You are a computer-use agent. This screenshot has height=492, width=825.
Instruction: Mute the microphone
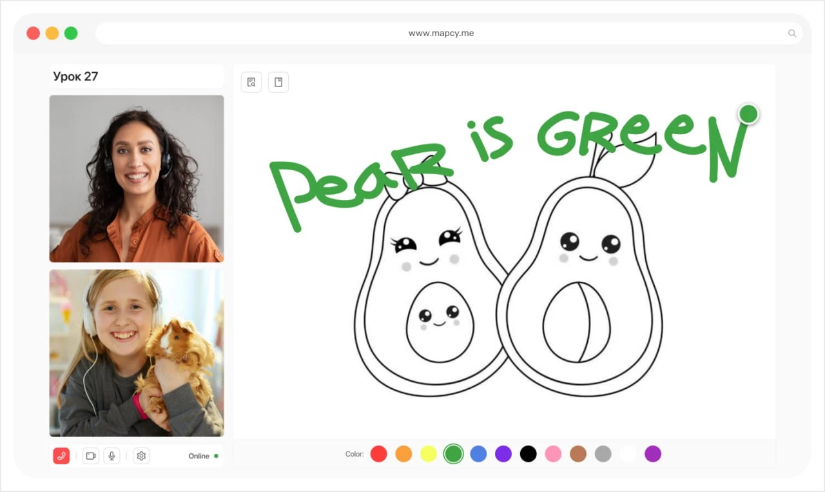(x=112, y=456)
